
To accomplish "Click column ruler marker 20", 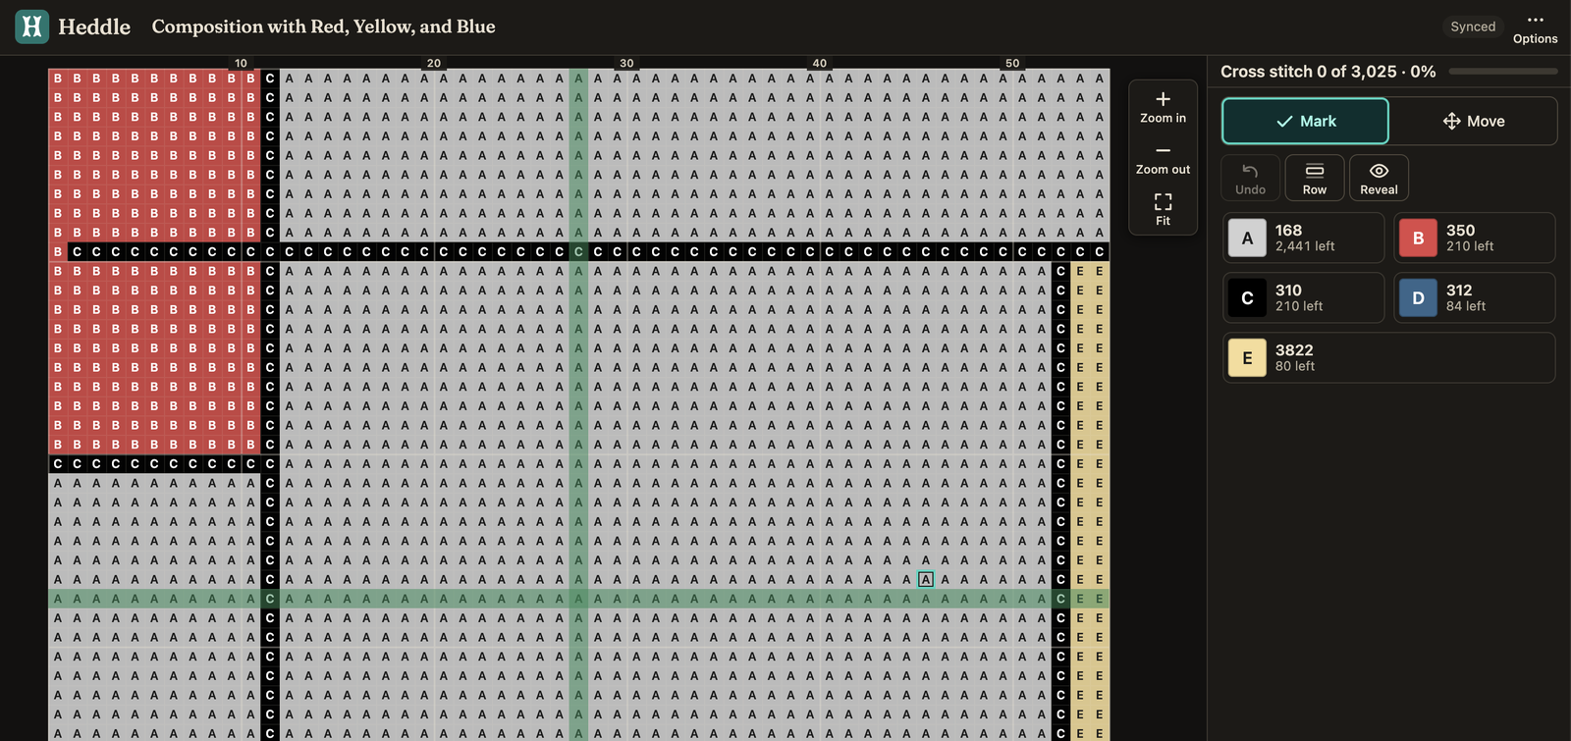I will pos(434,63).
